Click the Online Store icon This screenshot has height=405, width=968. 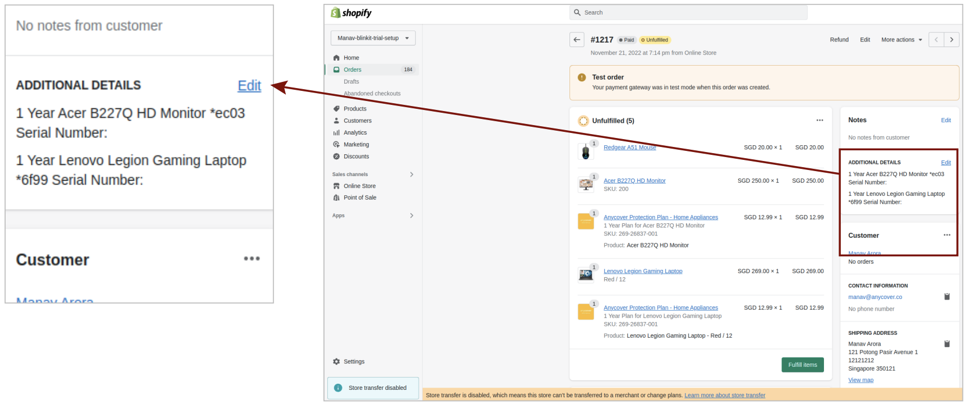[x=336, y=186]
